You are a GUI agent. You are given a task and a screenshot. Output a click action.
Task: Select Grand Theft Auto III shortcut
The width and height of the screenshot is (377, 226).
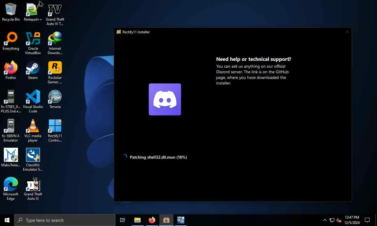pyautogui.click(x=33, y=189)
